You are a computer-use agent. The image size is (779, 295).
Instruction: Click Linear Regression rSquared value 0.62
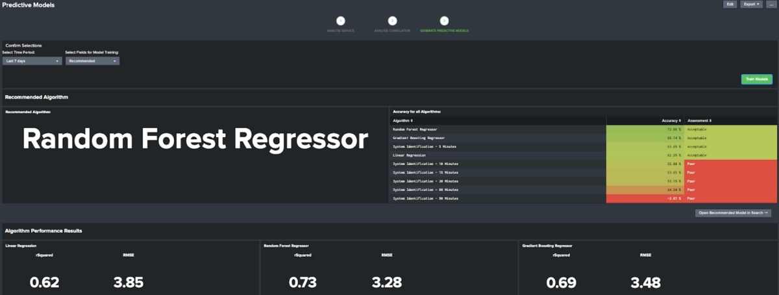44,283
